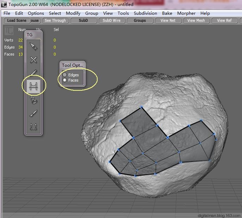
Task: Select the knife Cut tool
Action: click(33, 114)
